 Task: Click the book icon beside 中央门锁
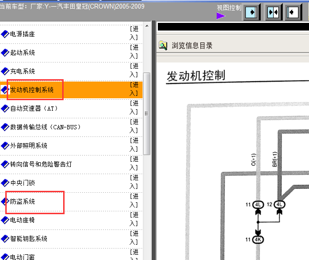pyautogui.click(x=5, y=183)
